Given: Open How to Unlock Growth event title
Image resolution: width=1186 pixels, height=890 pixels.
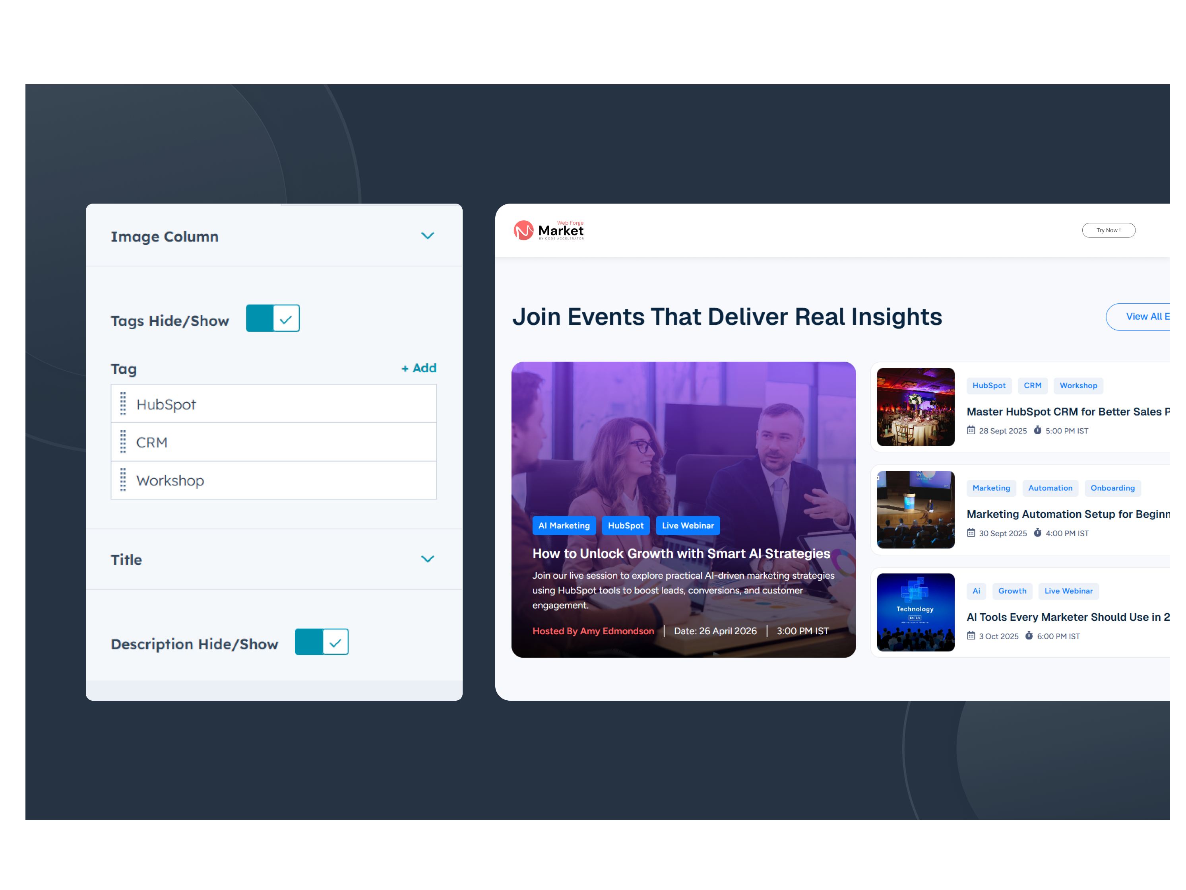Looking at the screenshot, I should click(x=681, y=554).
